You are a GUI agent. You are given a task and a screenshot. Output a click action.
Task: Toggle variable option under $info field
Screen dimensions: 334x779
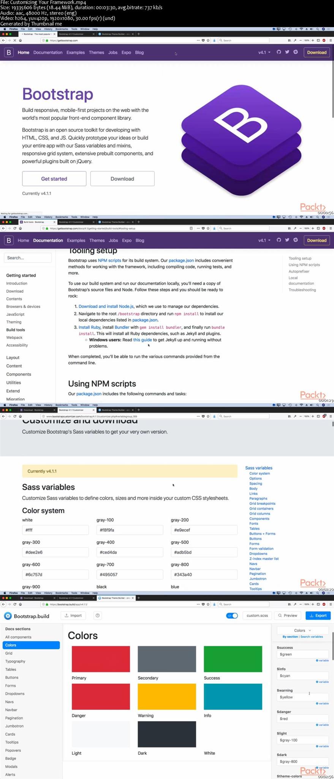point(322,682)
